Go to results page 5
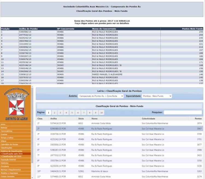205x179 pixels. (x=72, y=112)
